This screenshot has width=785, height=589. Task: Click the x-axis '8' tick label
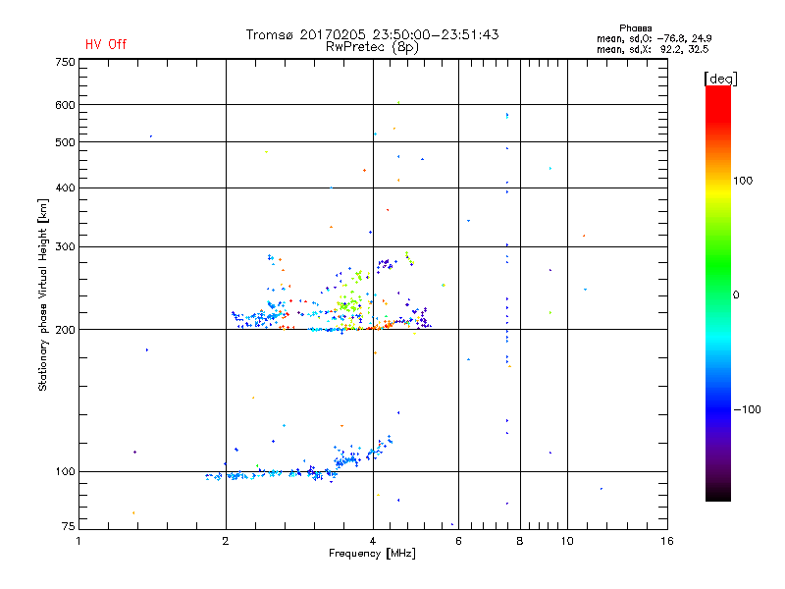(x=520, y=541)
